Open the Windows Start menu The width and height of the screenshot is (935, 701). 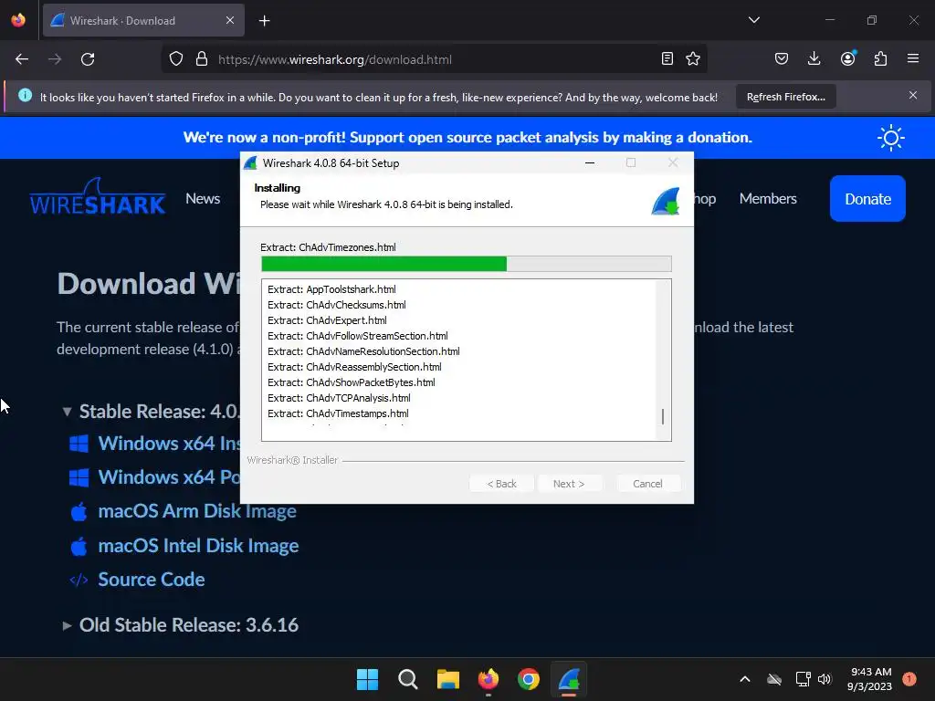(x=367, y=679)
